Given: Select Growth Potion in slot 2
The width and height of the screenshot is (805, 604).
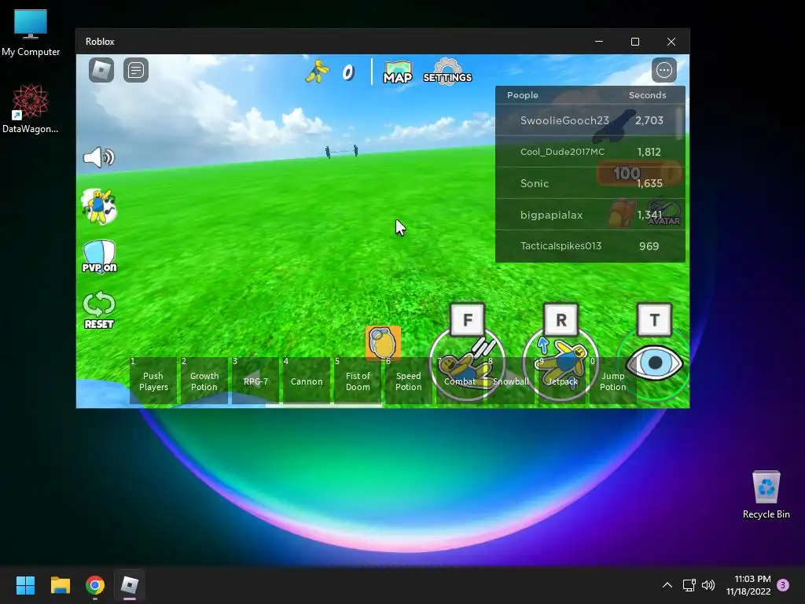Looking at the screenshot, I should 204,381.
